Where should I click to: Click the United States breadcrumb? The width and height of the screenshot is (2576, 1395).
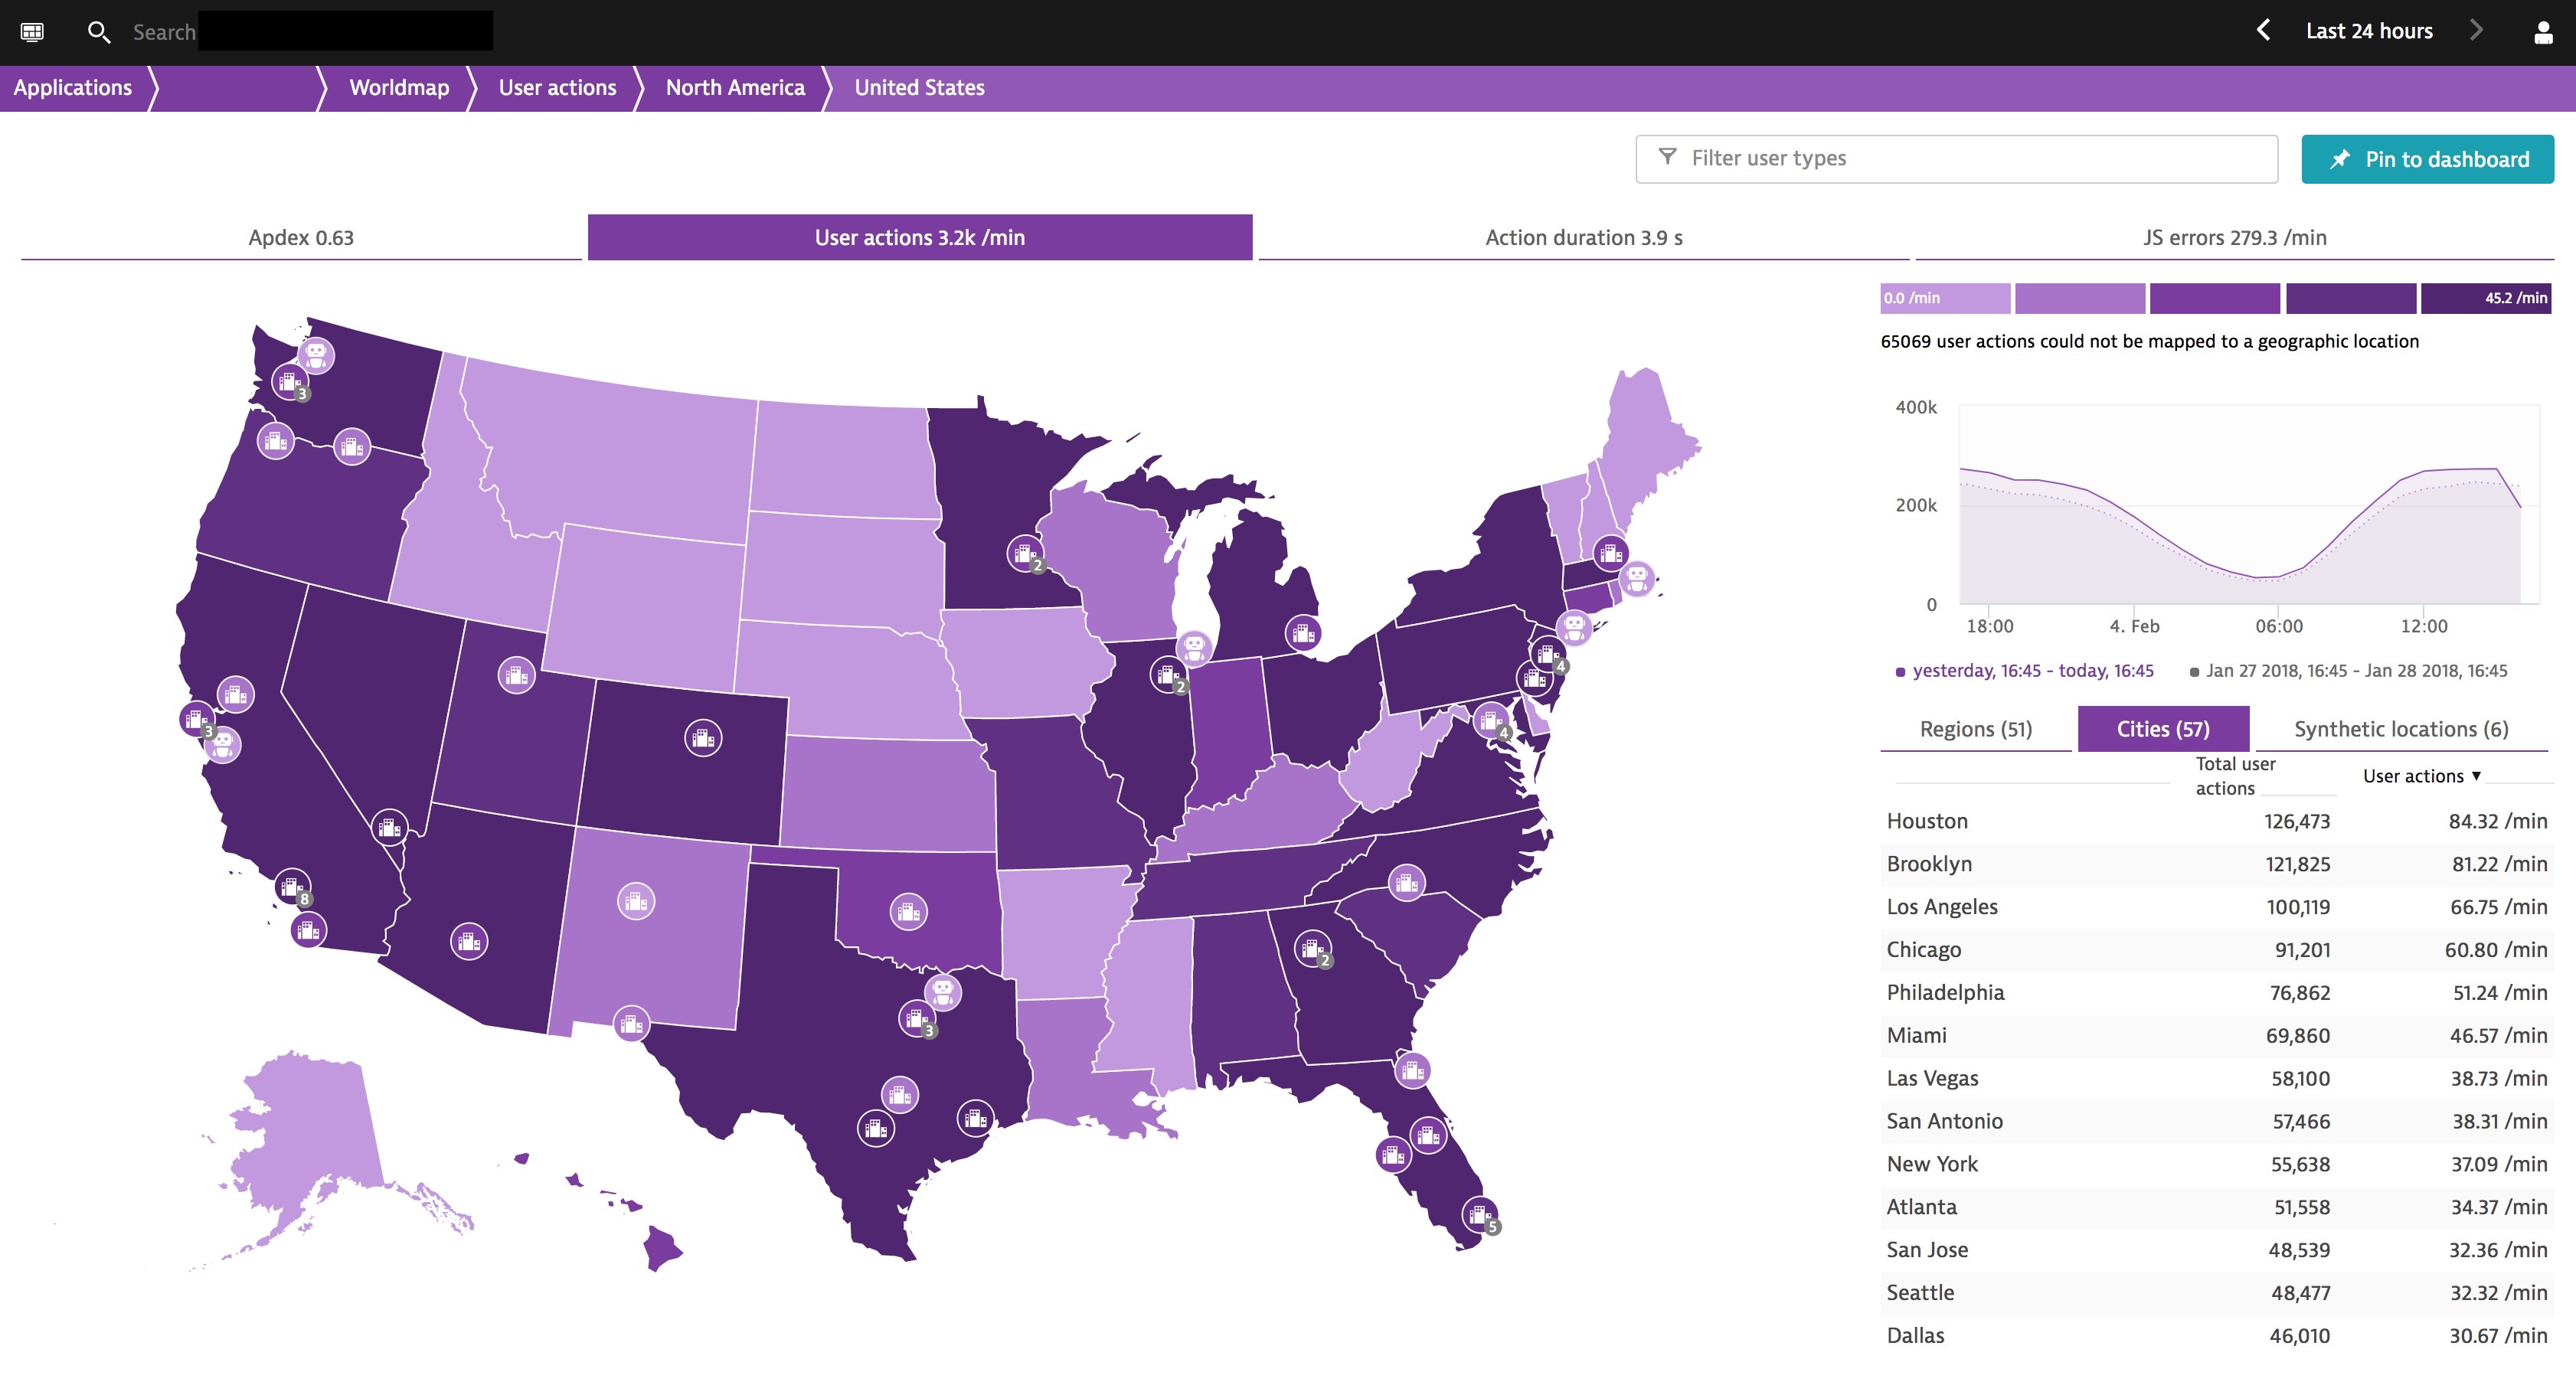point(919,88)
